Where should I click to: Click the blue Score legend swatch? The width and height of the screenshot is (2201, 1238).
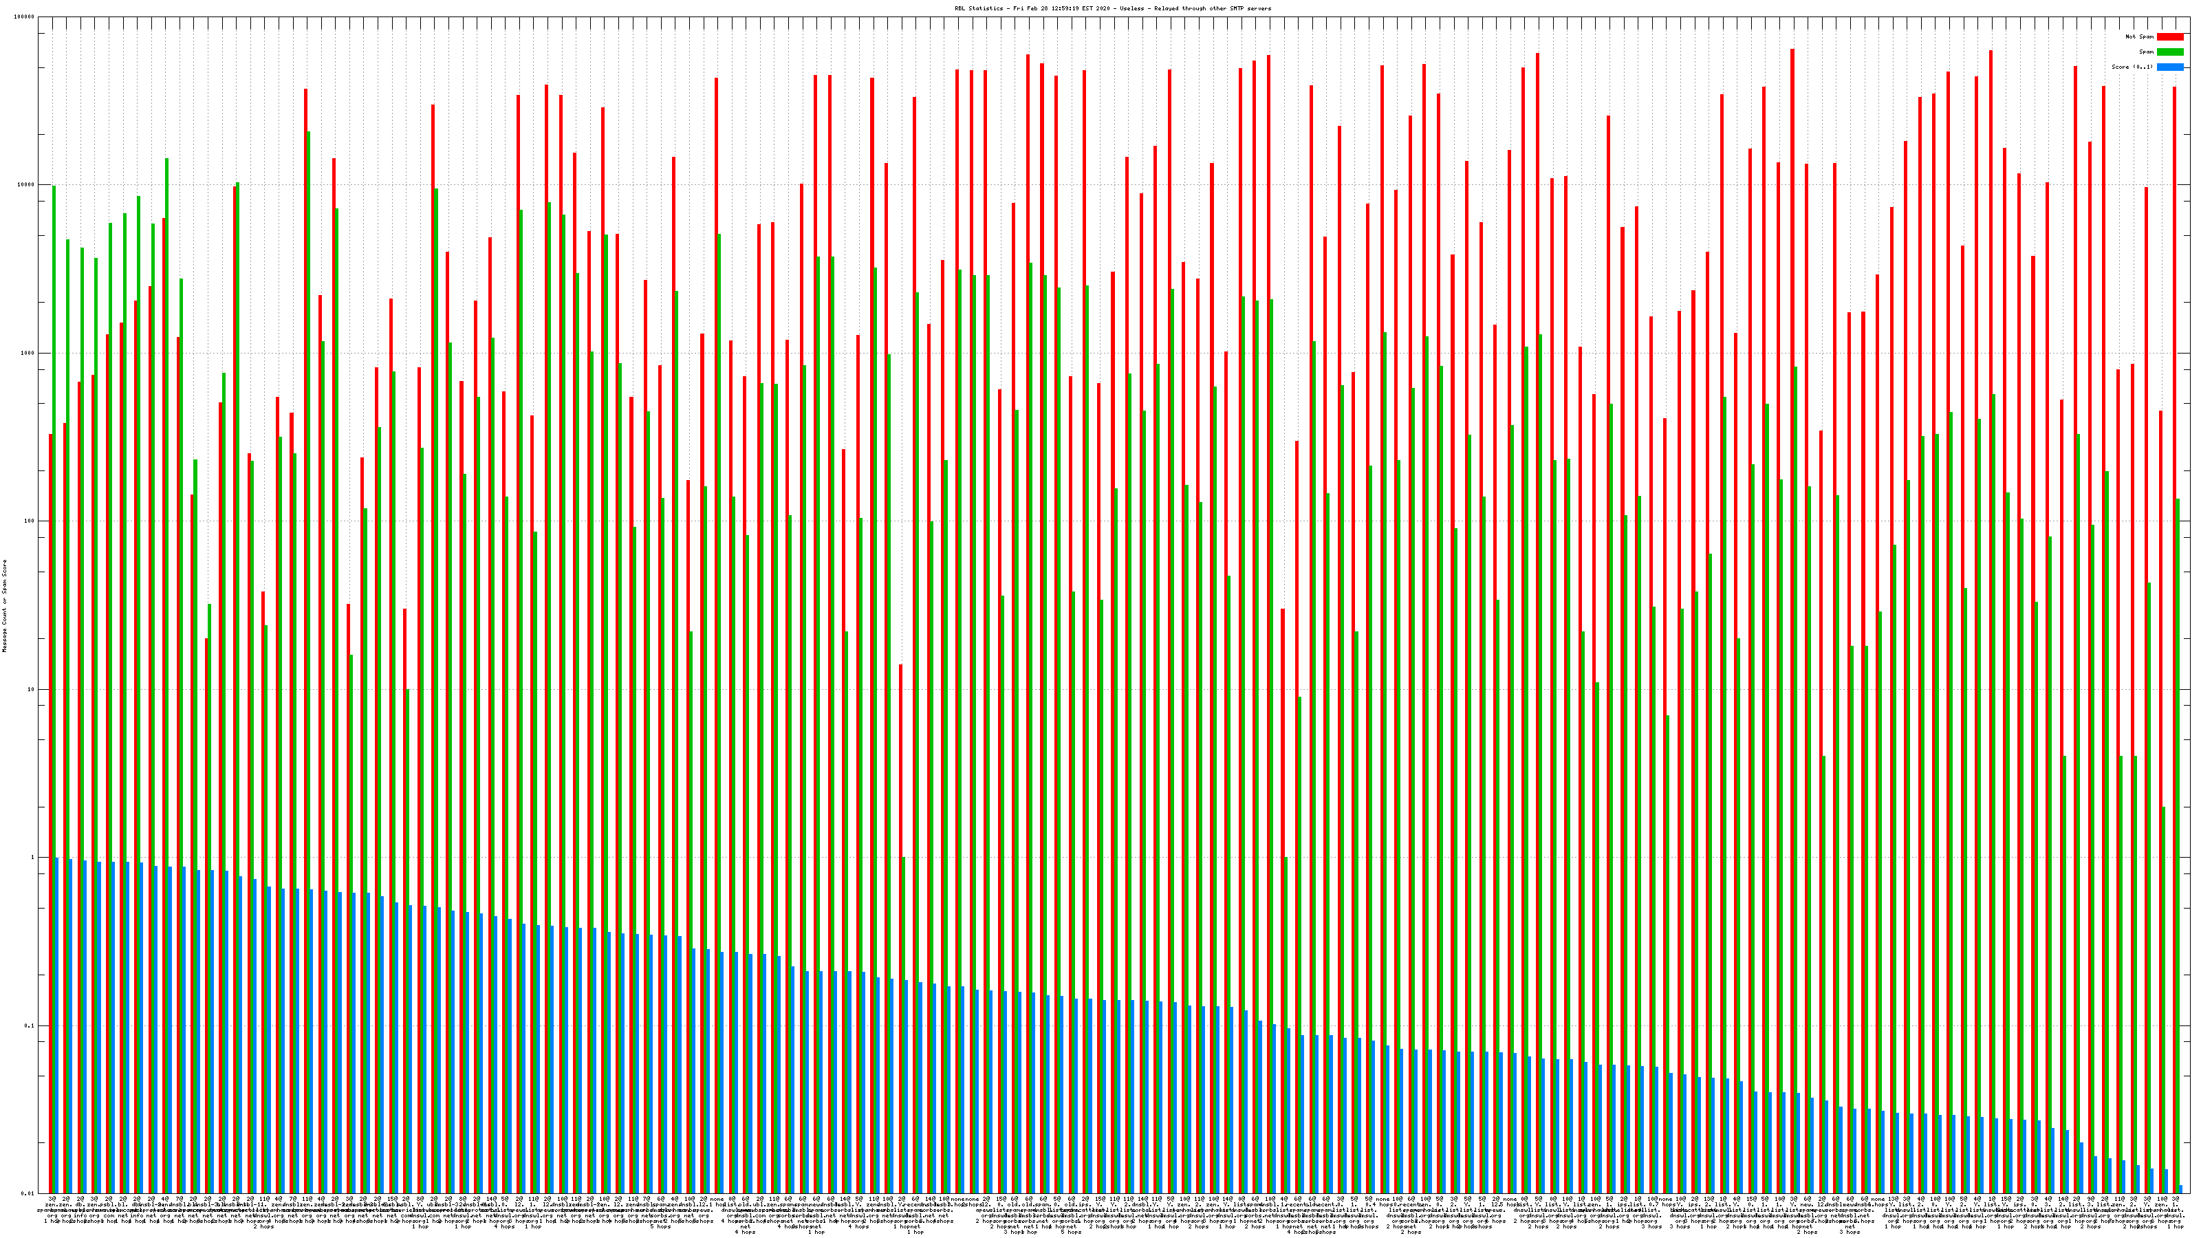[x=2169, y=67]
